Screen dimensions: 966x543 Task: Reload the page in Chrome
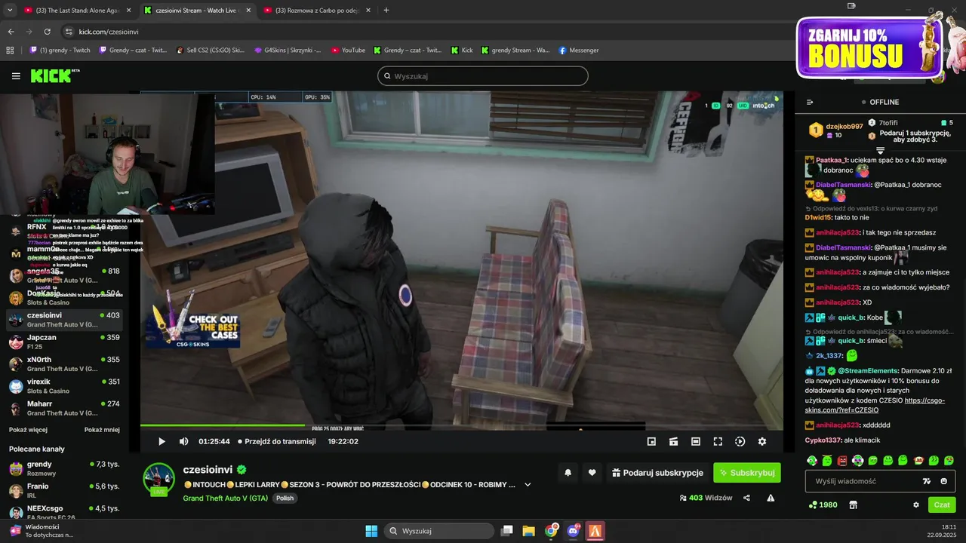(47, 32)
